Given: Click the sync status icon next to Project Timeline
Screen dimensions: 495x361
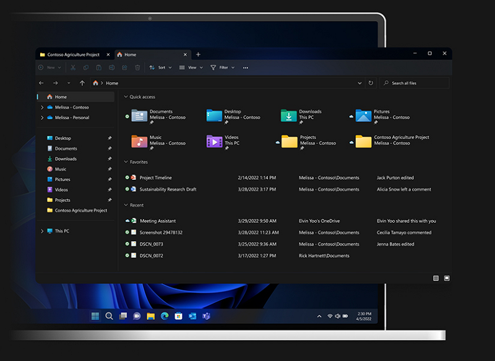Looking at the screenshot, I should pyautogui.click(x=127, y=177).
